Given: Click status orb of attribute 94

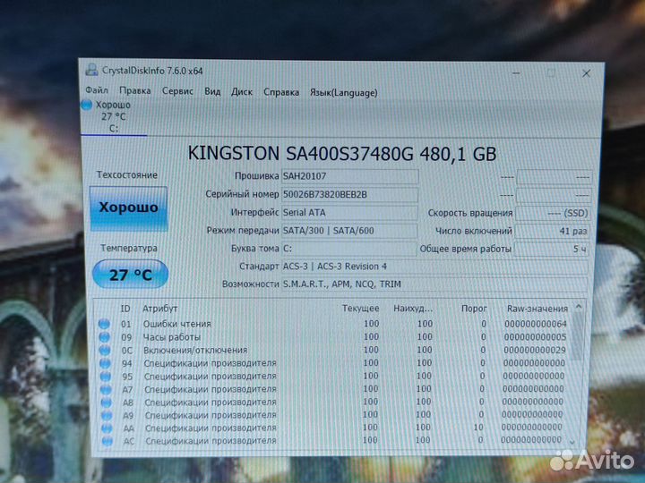Looking at the screenshot, I should (x=106, y=363).
